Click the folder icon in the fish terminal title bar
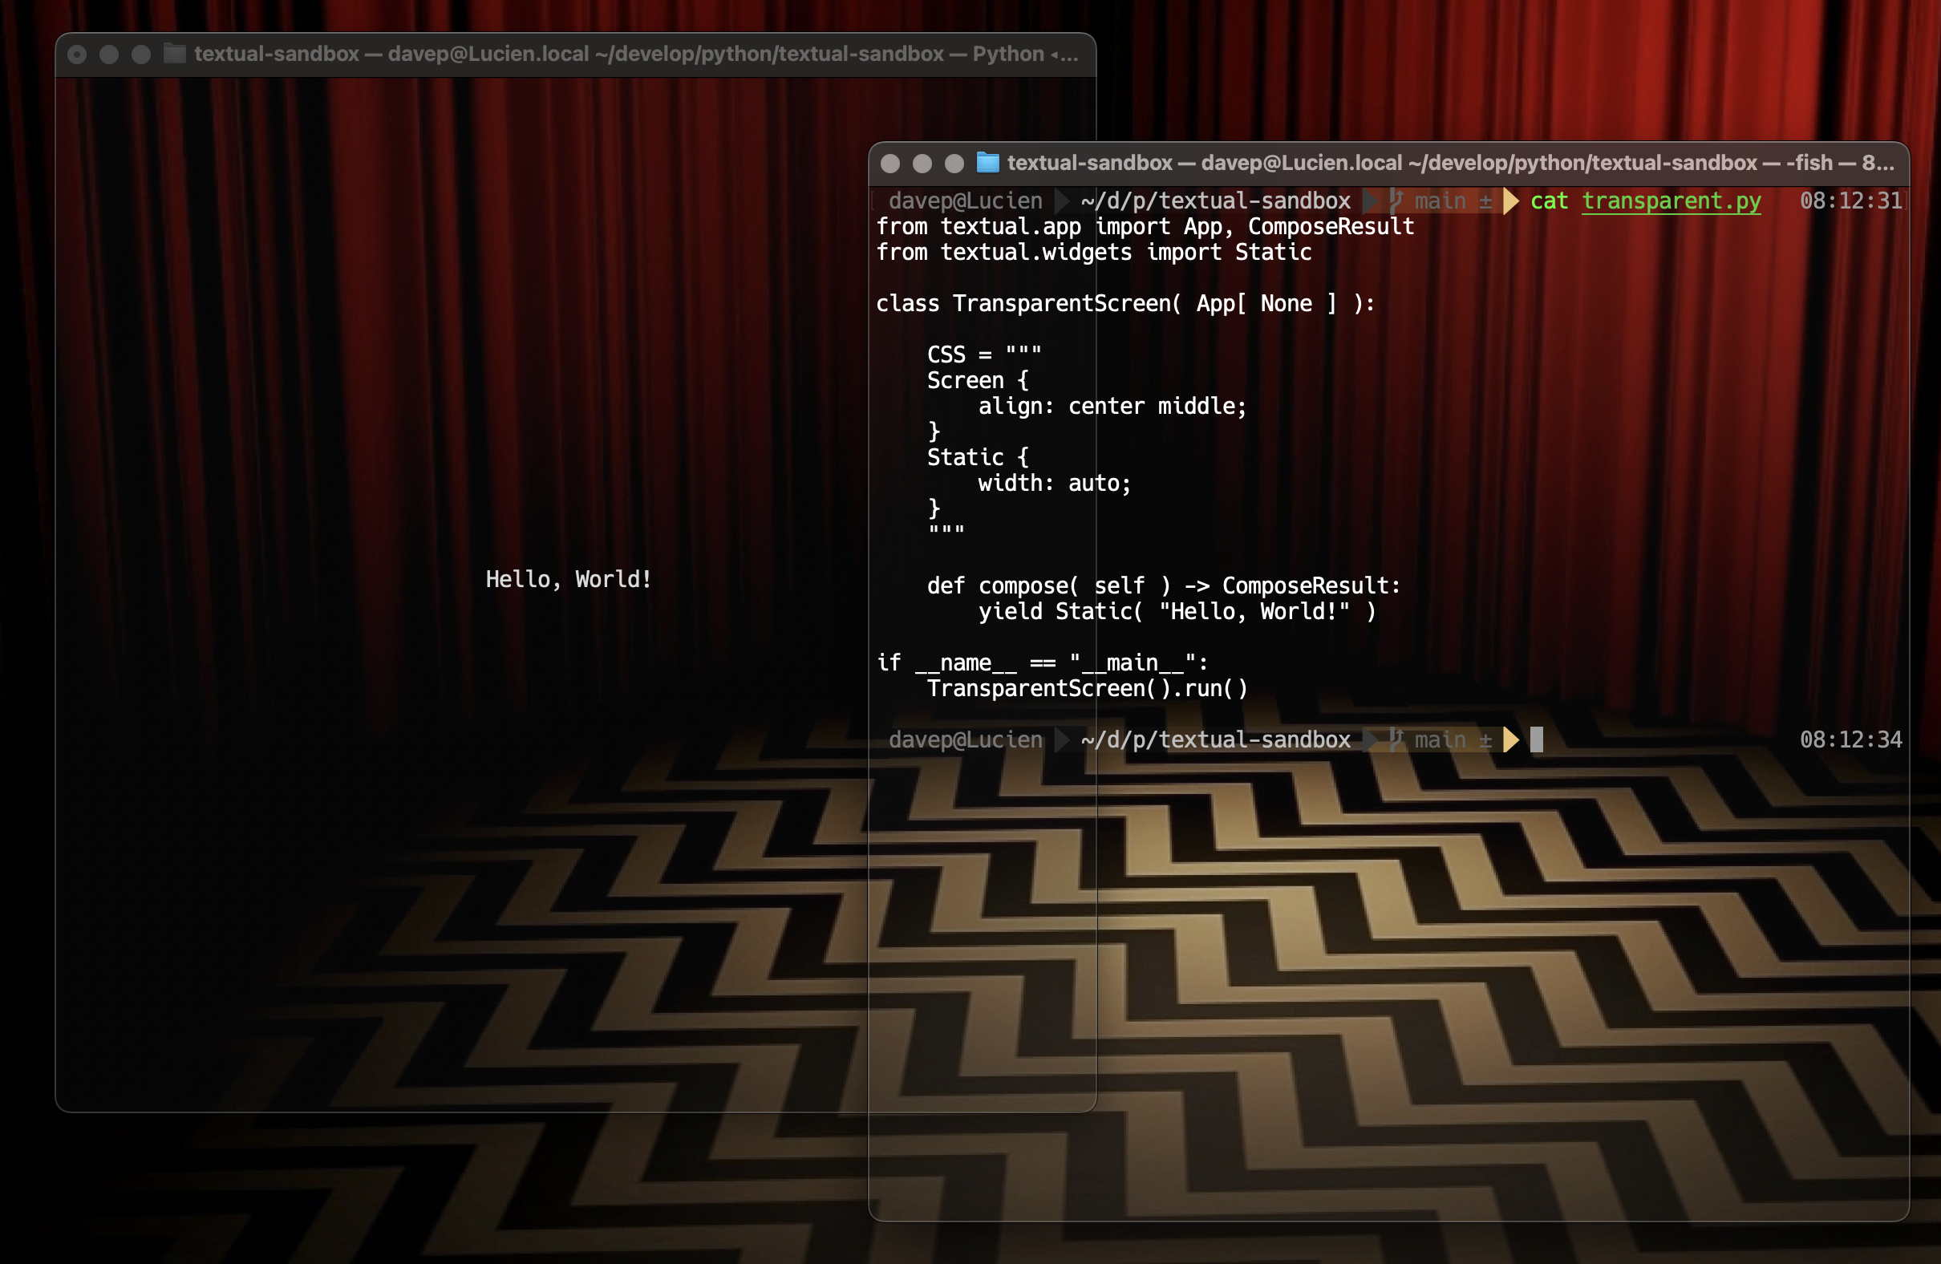Screen dimensions: 1941x1264 coord(987,163)
